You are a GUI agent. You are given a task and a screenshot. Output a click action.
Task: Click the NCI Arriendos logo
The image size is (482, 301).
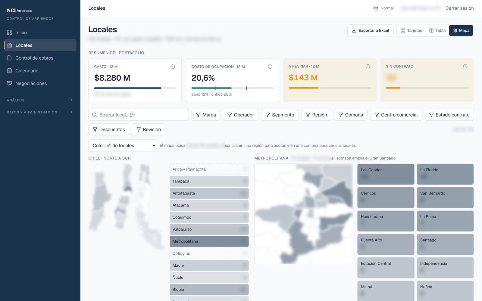pyautogui.click(x=19, y=11)
